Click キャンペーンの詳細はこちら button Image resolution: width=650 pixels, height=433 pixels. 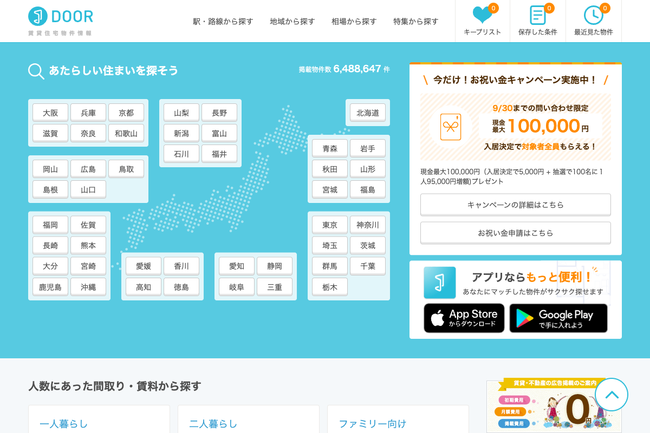(516, 205)
